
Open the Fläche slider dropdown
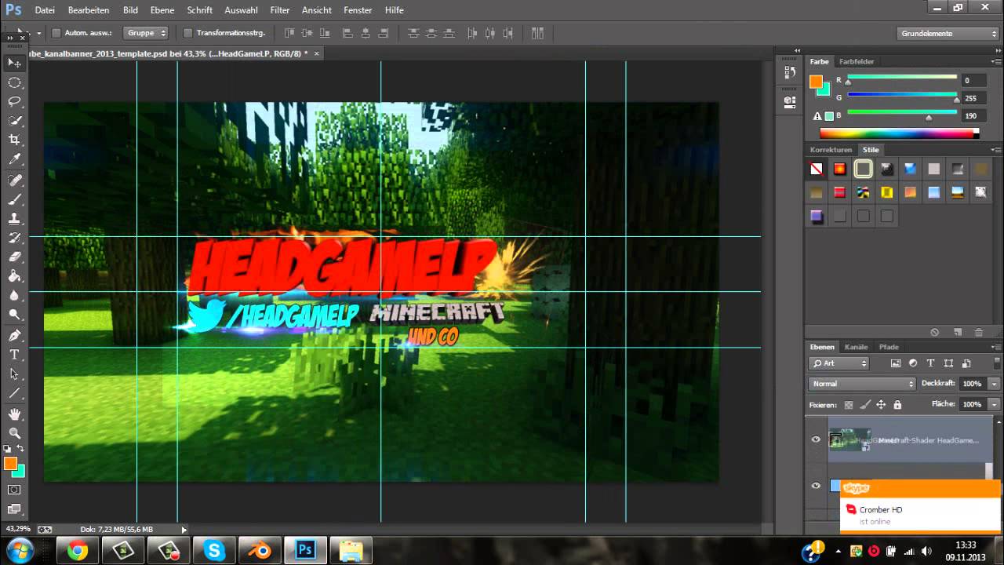point(995,404)
